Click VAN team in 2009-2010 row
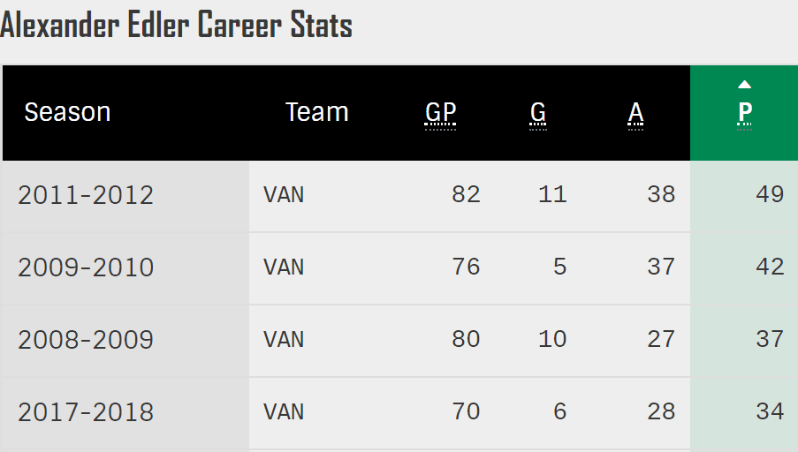 tap(284, 267)
